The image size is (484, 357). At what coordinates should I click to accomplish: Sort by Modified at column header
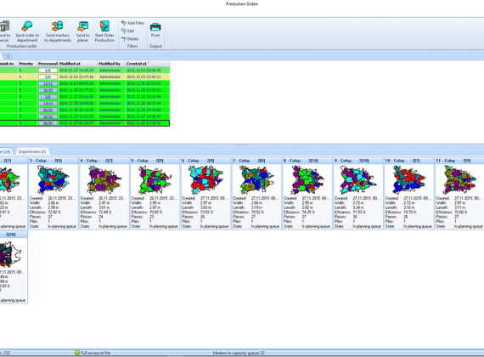(78, 64)
